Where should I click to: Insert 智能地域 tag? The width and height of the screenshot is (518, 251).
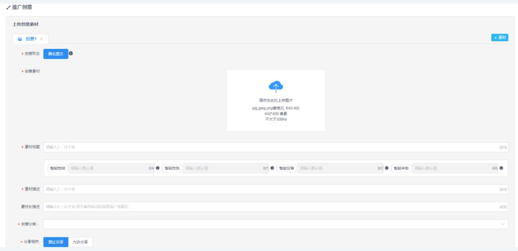click(x=58, y=168)
